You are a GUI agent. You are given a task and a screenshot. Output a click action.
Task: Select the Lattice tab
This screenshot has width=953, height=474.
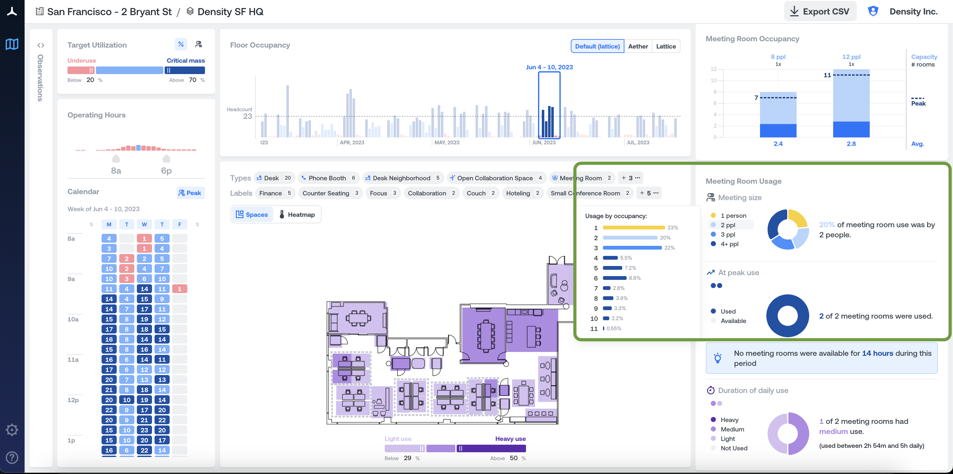tap(666, 46)
